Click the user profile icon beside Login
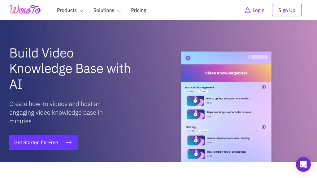Image resolution: width=317 pixels, height=178 pixels. pos(247,10)
